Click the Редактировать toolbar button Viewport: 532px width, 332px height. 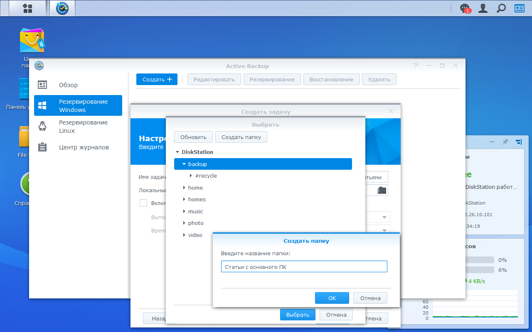click(x=214, y=79)
